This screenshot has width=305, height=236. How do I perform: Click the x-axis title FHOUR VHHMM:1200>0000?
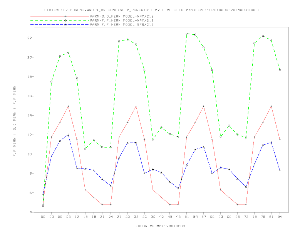coord(160,226)
